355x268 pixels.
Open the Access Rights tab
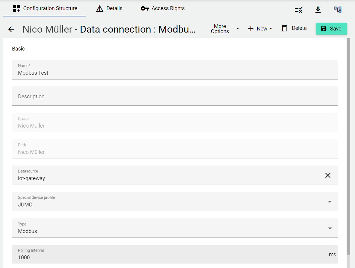pyautogui.click(x=163, y=8)
